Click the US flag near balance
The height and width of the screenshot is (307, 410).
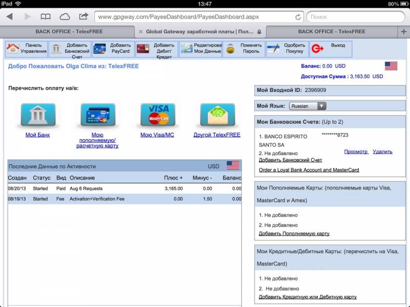tap(391, 66)
